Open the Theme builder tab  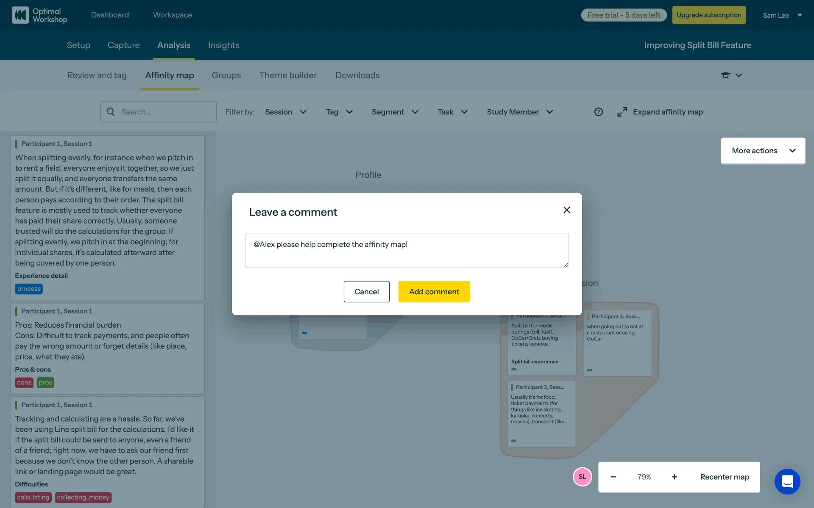(x=288, y=75)
